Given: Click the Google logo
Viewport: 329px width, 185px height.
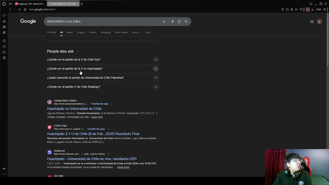Looking at the screenshot, I should click(x=28, y=21).
